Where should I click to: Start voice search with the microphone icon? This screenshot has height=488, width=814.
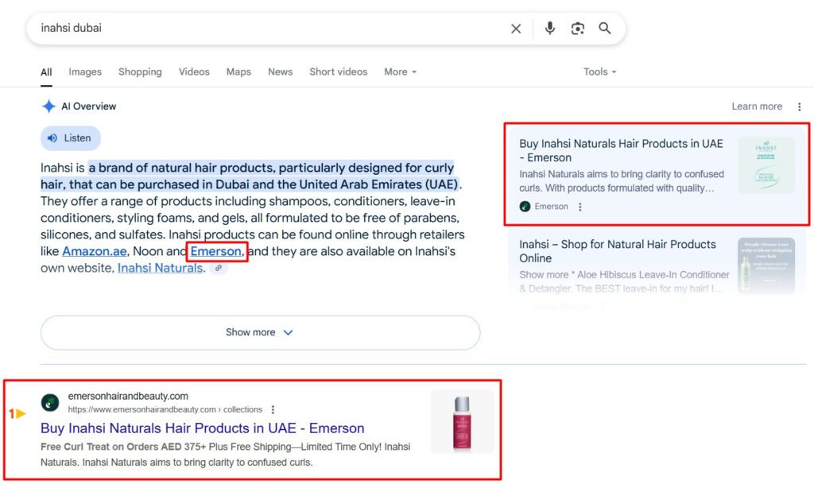click(x=550, y=28)
